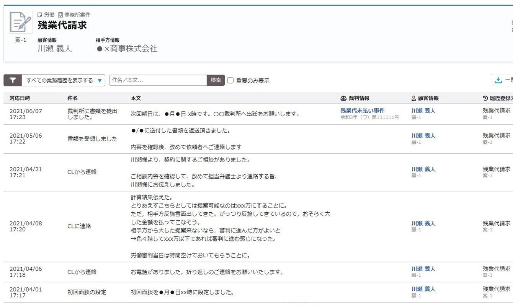Open 川瀬 義人 link in 2021/04/08 row
This screenshot has width=513, height=306.
[423, 223]
